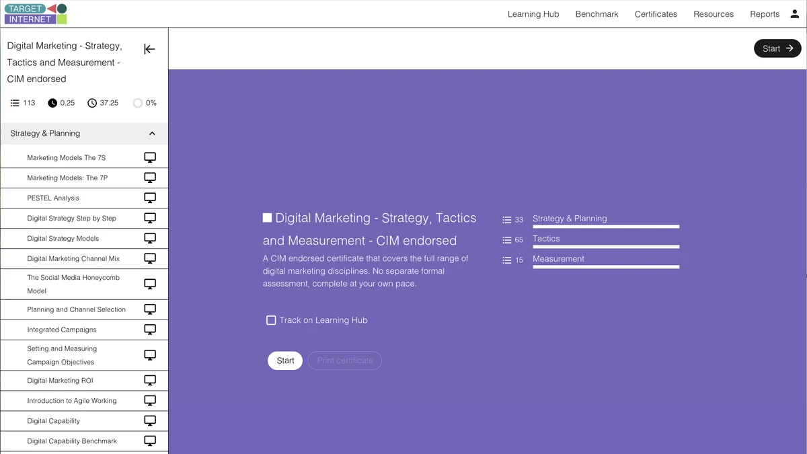Image resolution: width=807 pixels, height=454 pixels.
Task: Navigate to Resources
Action: coord(714,14)
